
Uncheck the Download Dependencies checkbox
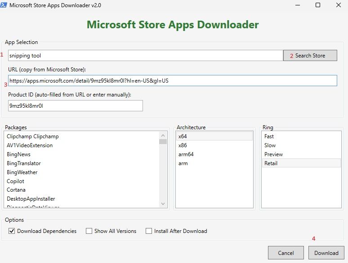click(x=12, y=231)
